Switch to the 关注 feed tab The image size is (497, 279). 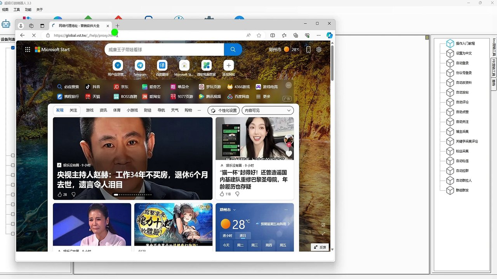click(x=73, y=110)
